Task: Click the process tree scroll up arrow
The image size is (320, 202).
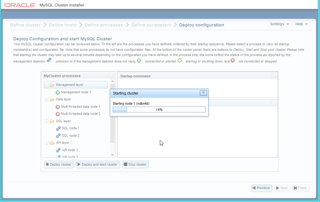Action: 112,81
